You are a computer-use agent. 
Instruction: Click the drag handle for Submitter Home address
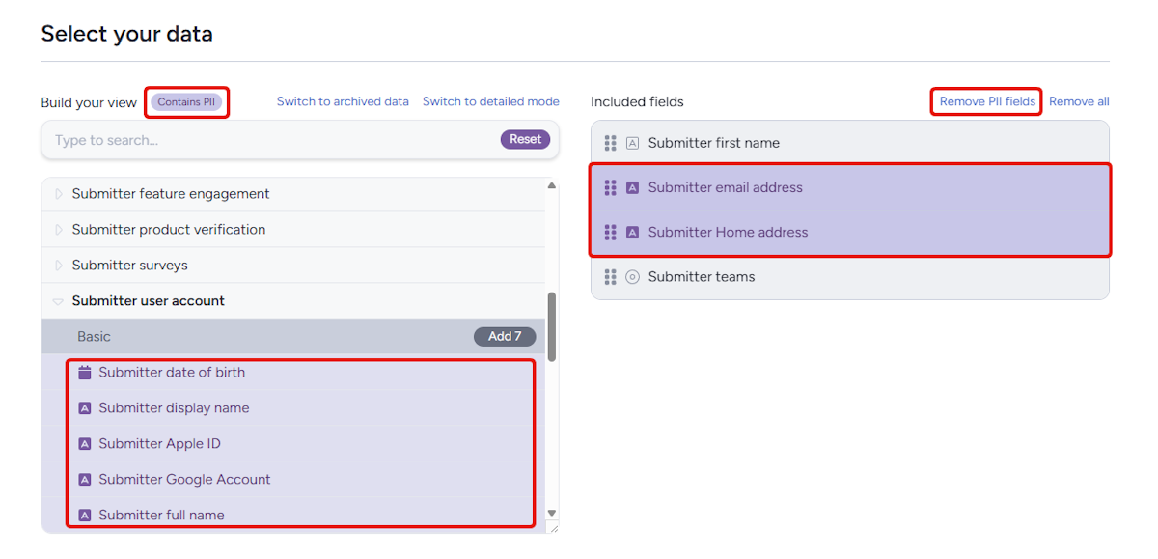[x=610, y=232]
